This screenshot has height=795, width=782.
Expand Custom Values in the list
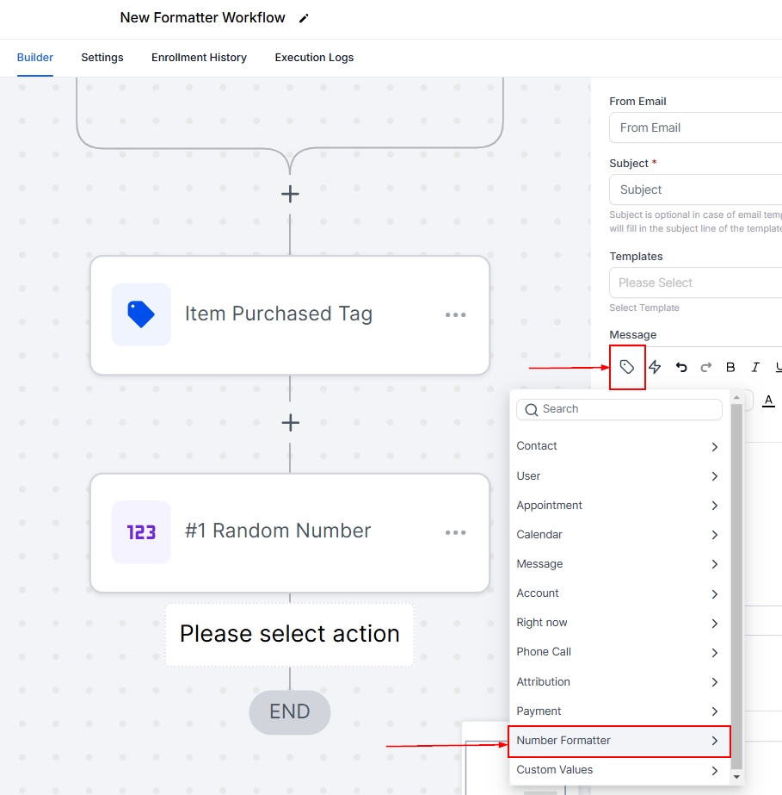click(619, 770)
